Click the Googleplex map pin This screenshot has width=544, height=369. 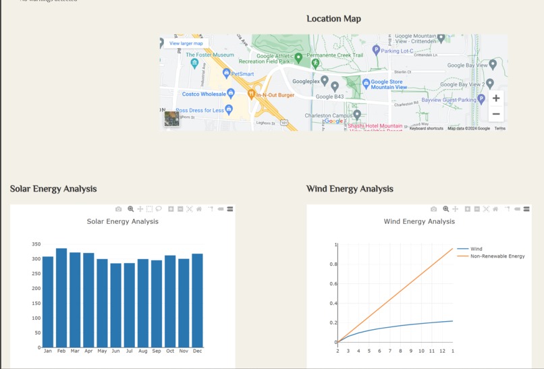(325, 81)
